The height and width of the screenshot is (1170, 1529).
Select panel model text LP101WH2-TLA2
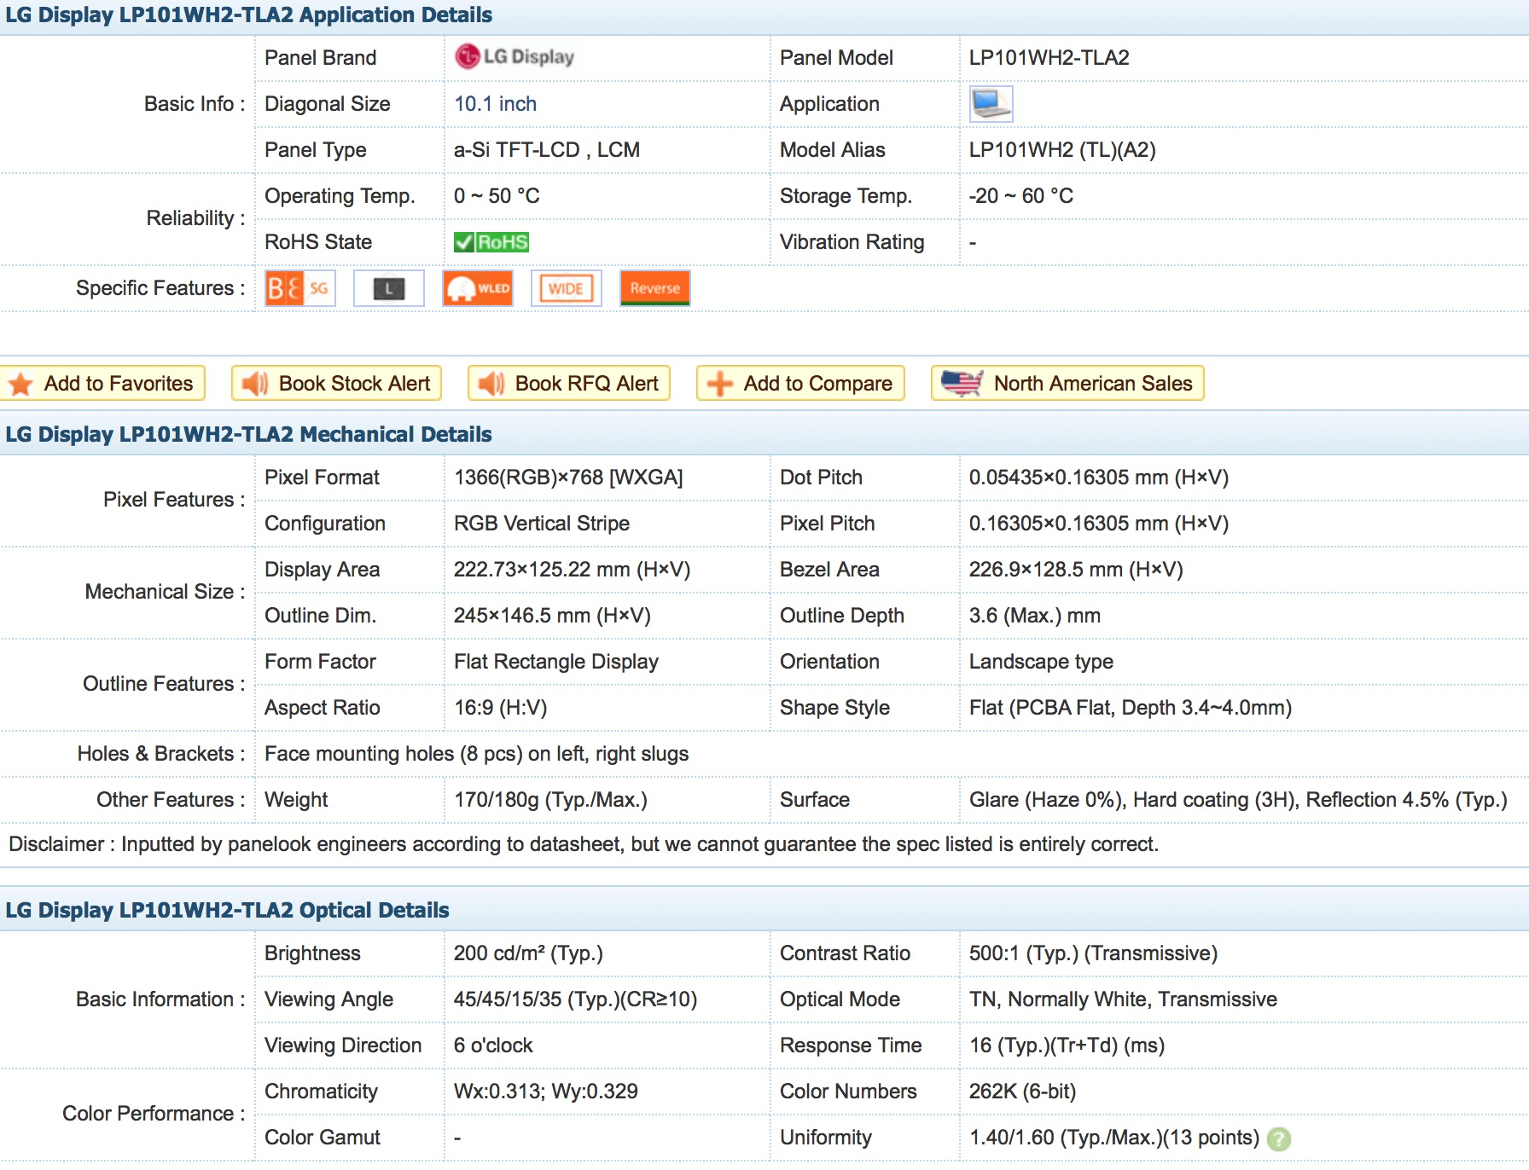pyautogui.click(x=1049, y=58)
